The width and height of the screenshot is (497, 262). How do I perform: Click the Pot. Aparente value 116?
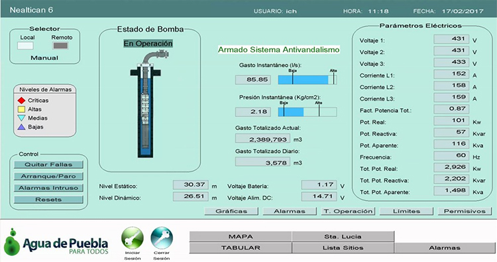click(451, 144)
